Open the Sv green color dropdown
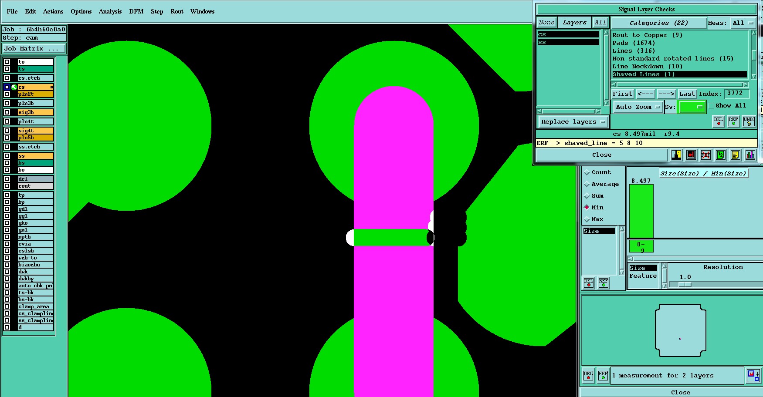Viewport: 763px width, 397px height. (692, 107)
